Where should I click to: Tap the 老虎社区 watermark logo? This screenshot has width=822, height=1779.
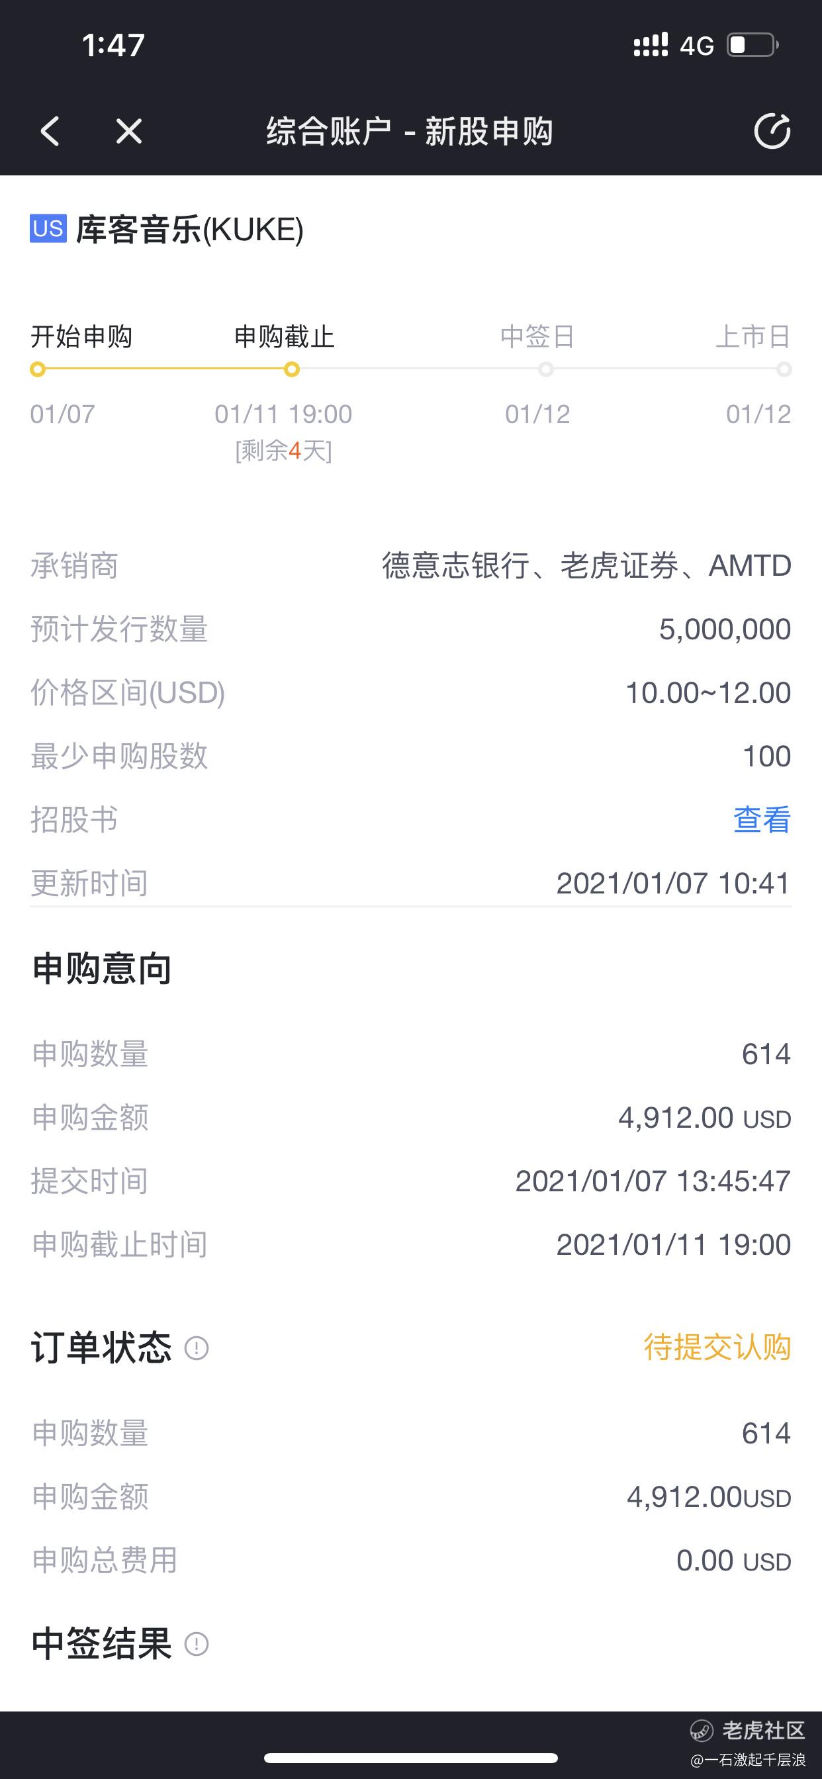click(748, 1730)
